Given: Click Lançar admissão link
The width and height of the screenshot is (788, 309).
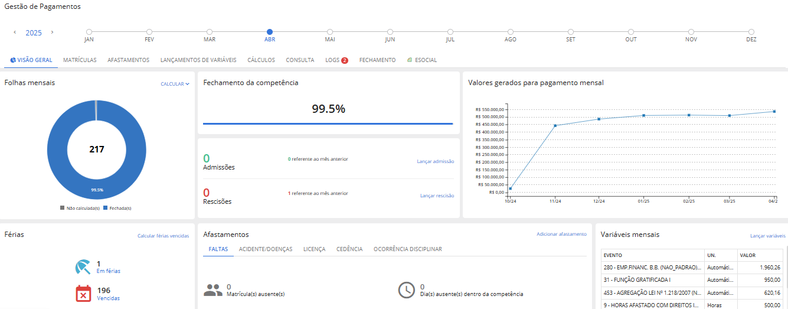Looking at the screenshot, I should pyautogui.click(x=435, y=161).
